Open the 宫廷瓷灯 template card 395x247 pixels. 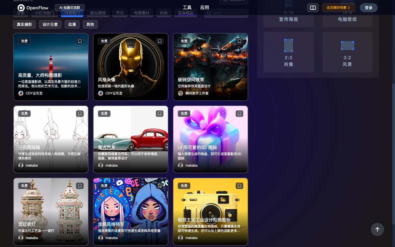[51, 212]
